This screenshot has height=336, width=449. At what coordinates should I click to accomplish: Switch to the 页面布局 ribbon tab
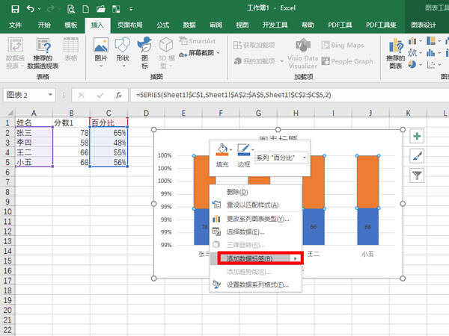click(129, 25)
